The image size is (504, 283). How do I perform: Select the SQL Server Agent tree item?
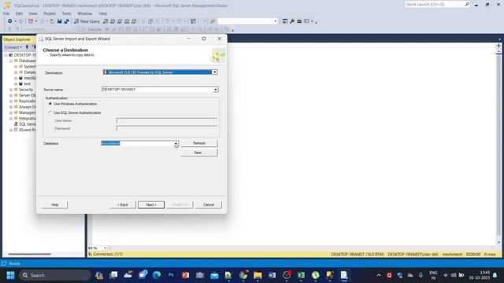(x=25, y=124)
